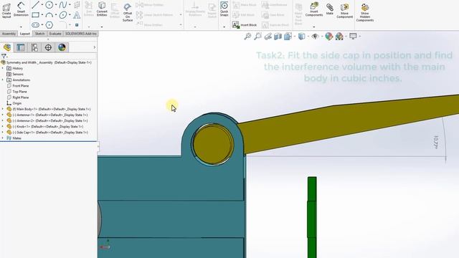Open the Convert Entities dropdown arrow
The height and width of the screenshot is (258, 459).
coord(102,27)
